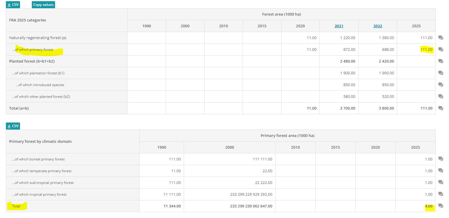
Task: Open comments for tropical primary forest row
Action: [x=440, y=194]
